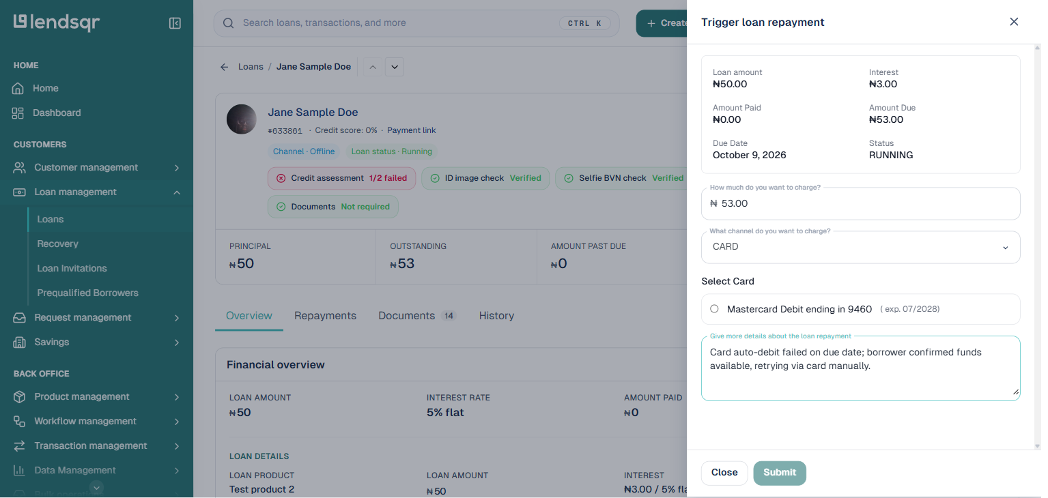Expand the Request management submenu
1048x498 pixels.
pos(177,318)
